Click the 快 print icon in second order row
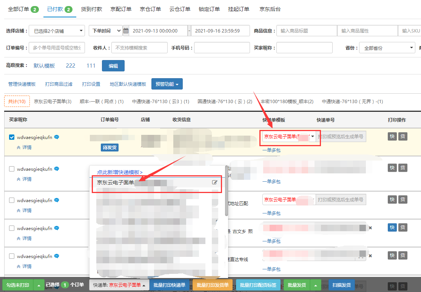 (x=392, y=168)
